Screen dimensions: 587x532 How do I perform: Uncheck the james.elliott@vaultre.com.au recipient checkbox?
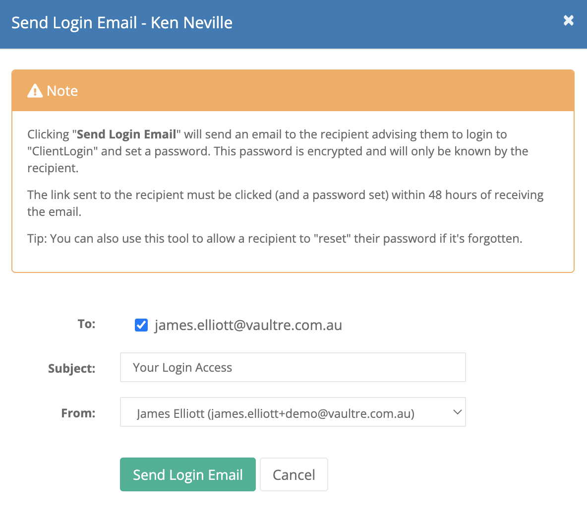click(141, 325)
